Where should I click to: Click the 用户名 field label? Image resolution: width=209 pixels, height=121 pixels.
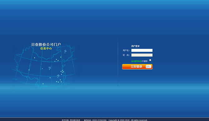[x=126, y=51]
